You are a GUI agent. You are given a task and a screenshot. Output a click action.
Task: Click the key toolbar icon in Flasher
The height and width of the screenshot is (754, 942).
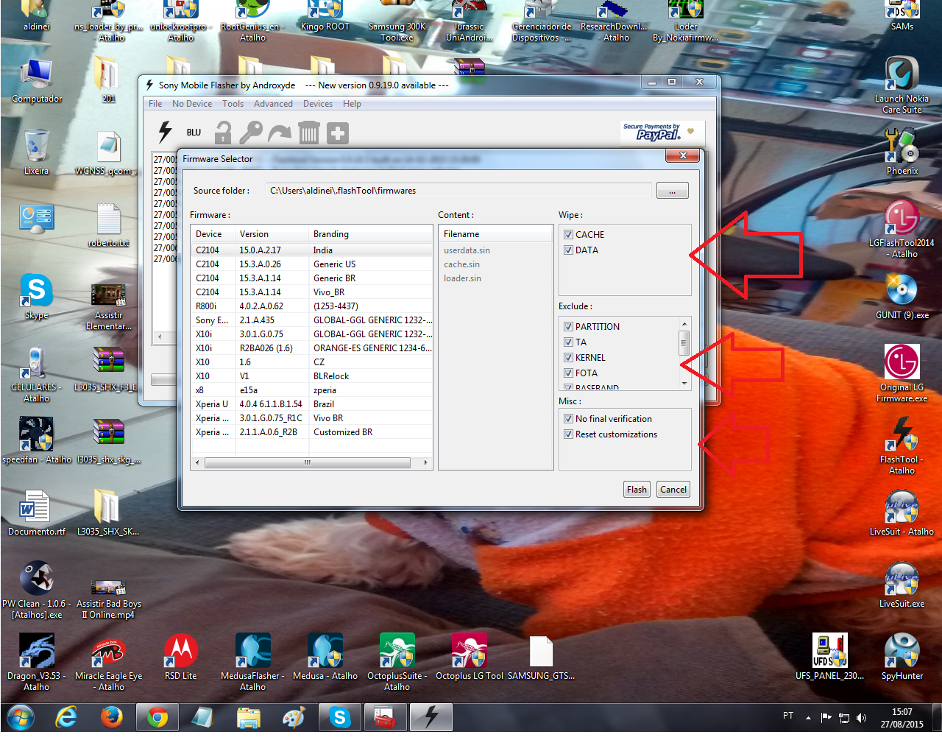(x=251, y=133)
